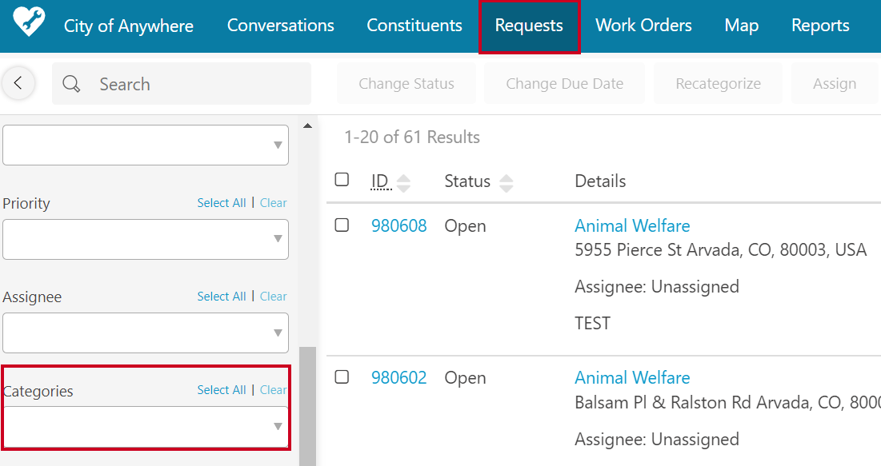Check the box for request 980602

pos(342,376)
